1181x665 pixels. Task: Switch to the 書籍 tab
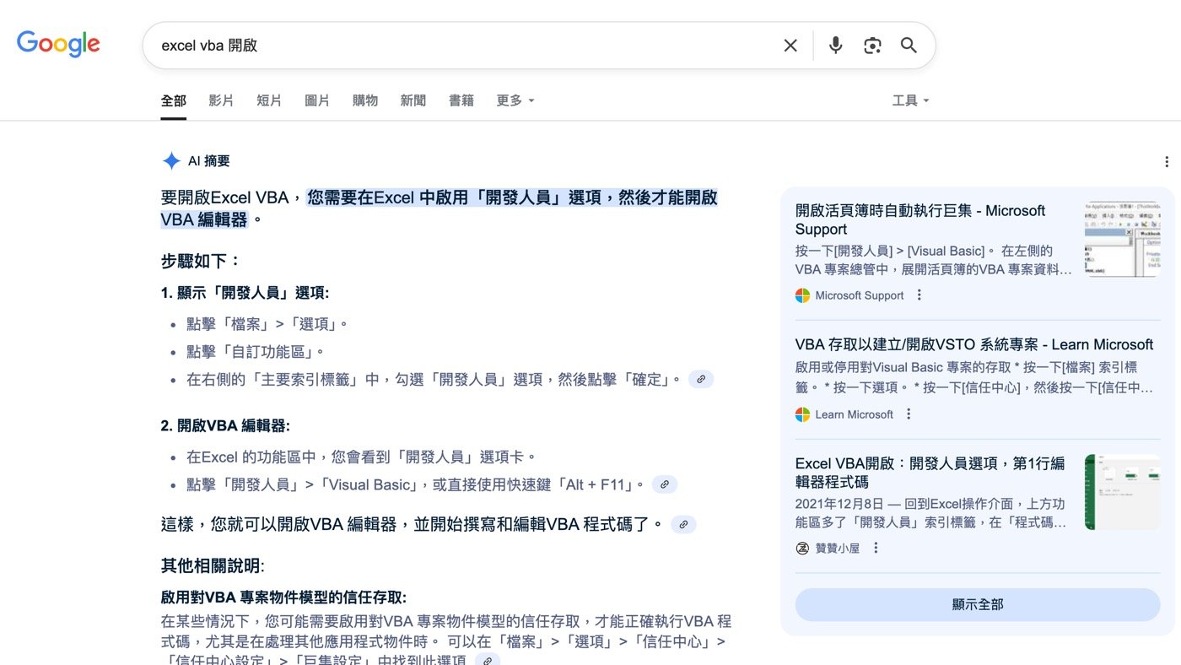(461, 100)
